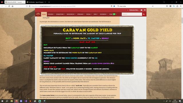This screenshot has width=183, height=103.
Task: Open the Pocket saved items icon
Action: coord(167,6)
